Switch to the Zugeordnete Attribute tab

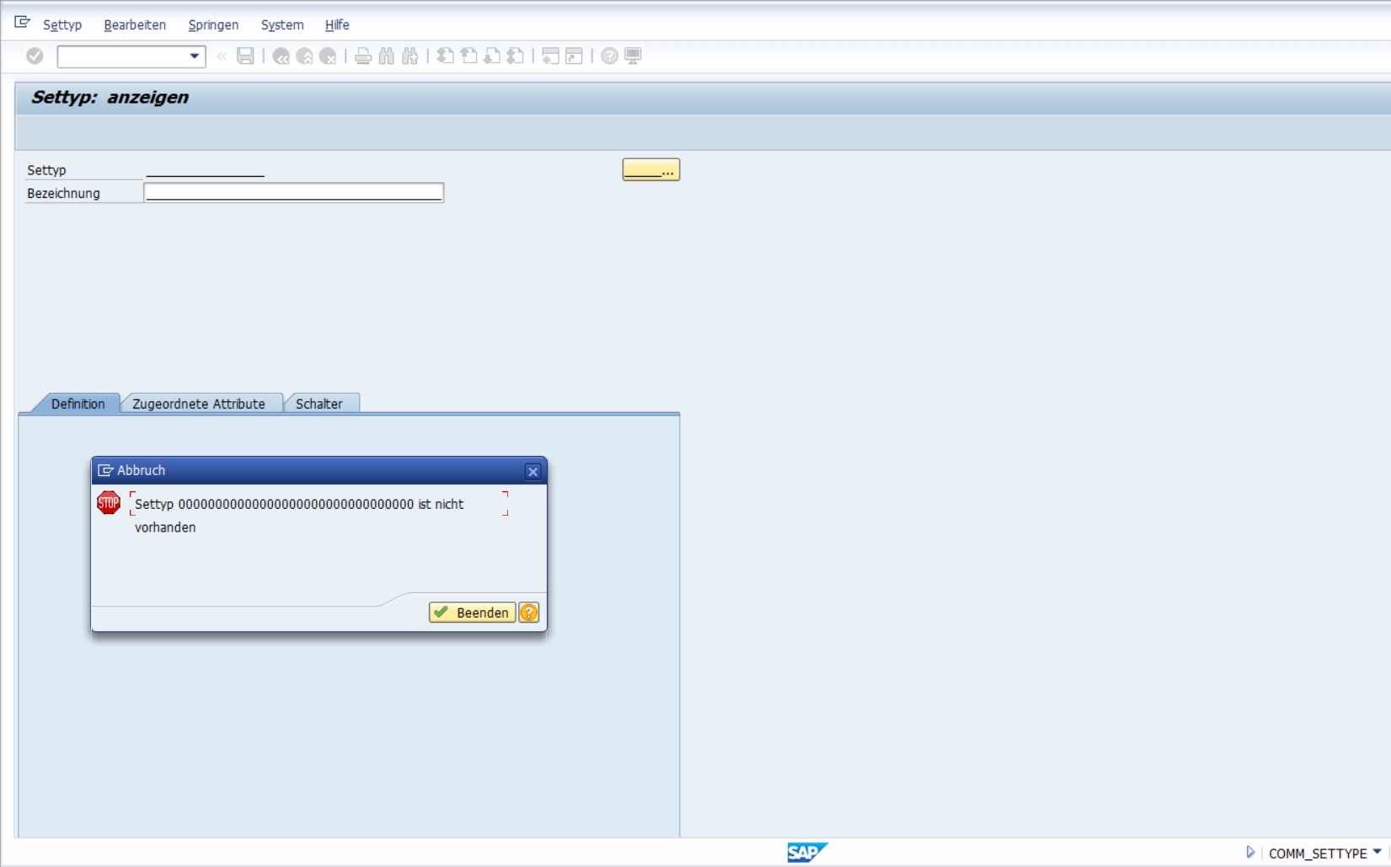199,404
